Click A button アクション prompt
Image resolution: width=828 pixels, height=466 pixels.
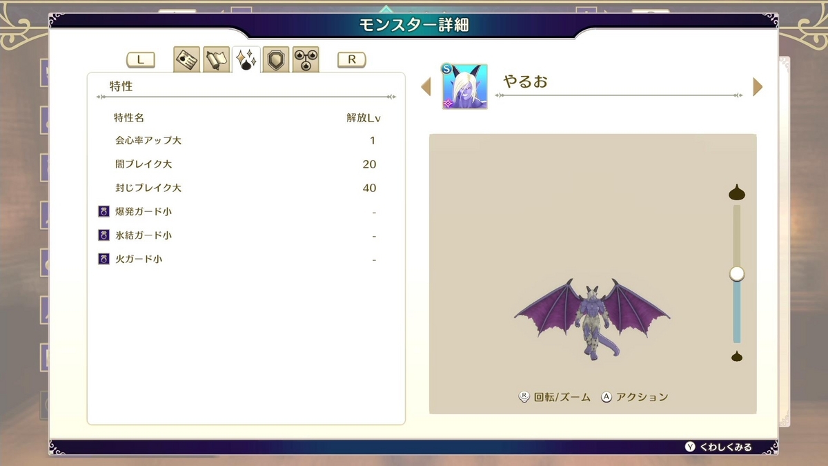click(634, 397)
